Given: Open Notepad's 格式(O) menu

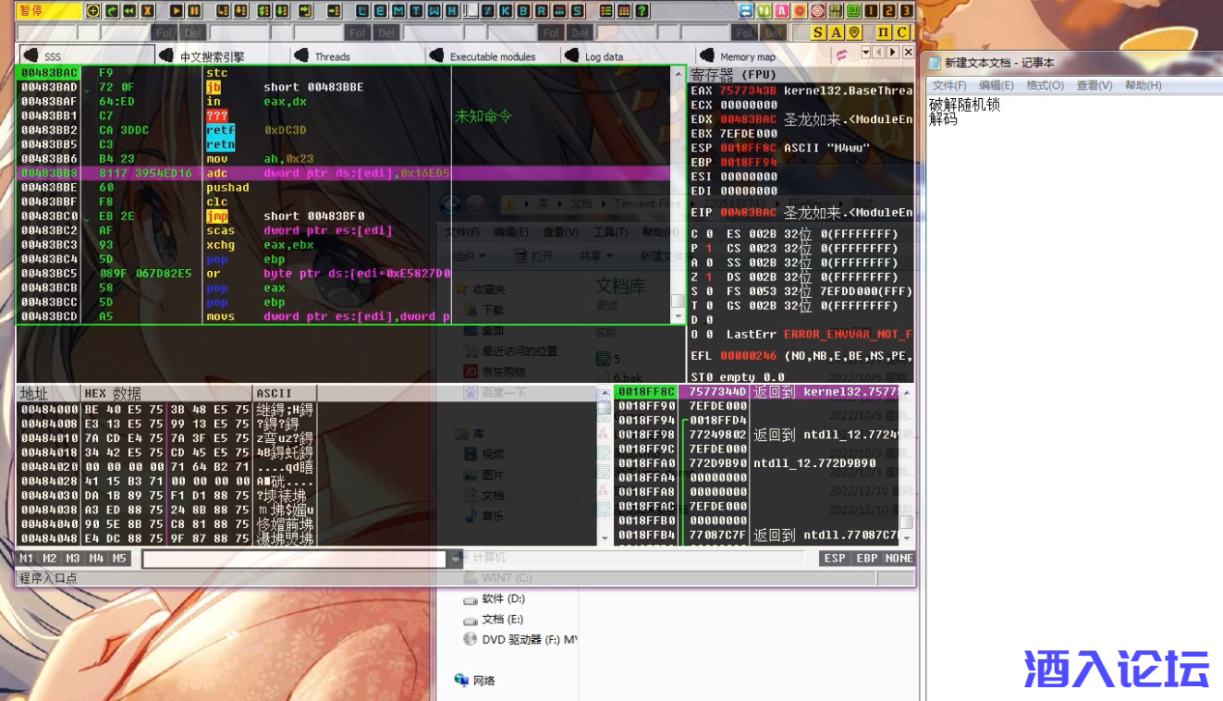Looking at the screenshot, I should [x=1045, y=85].
